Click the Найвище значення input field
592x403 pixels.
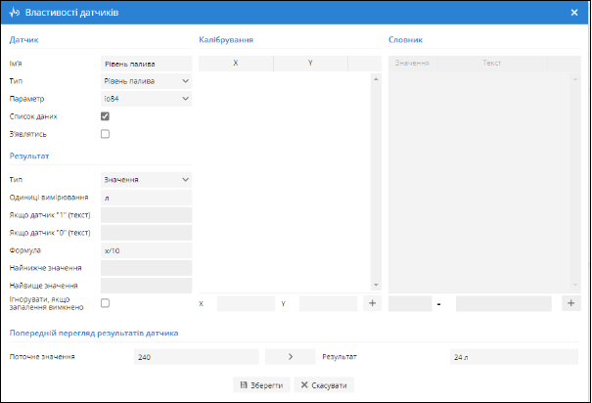tap(147, 286)
